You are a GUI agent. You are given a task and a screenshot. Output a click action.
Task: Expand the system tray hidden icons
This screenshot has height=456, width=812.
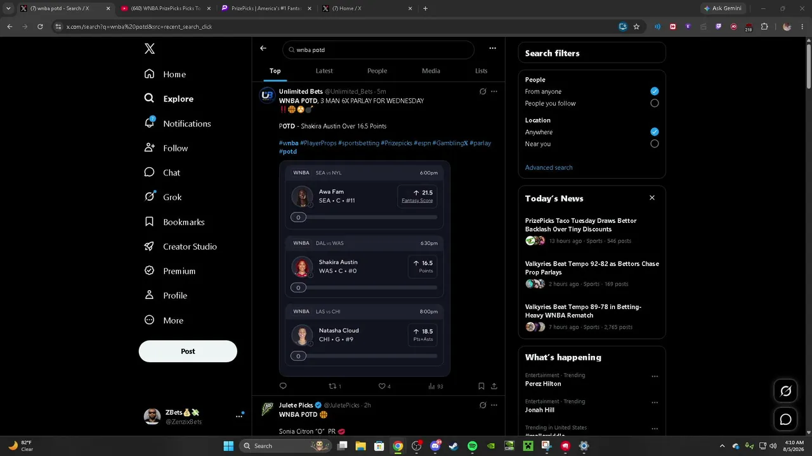(x=722, y=446)
